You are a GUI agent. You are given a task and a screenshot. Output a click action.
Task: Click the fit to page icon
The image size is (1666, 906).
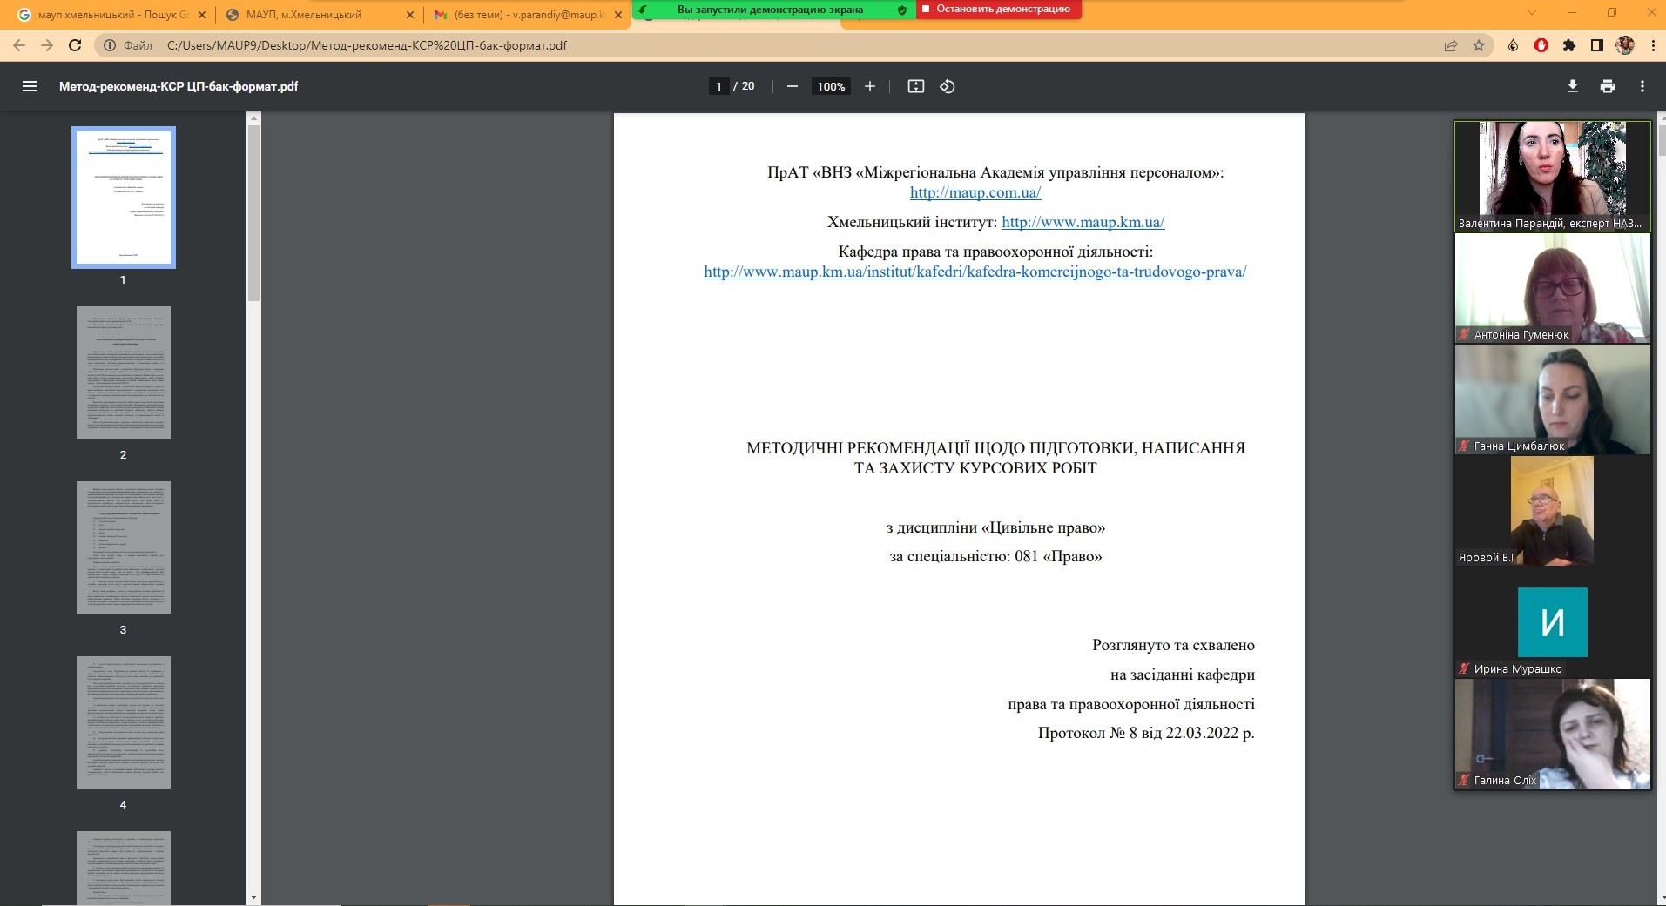[915, 86]
